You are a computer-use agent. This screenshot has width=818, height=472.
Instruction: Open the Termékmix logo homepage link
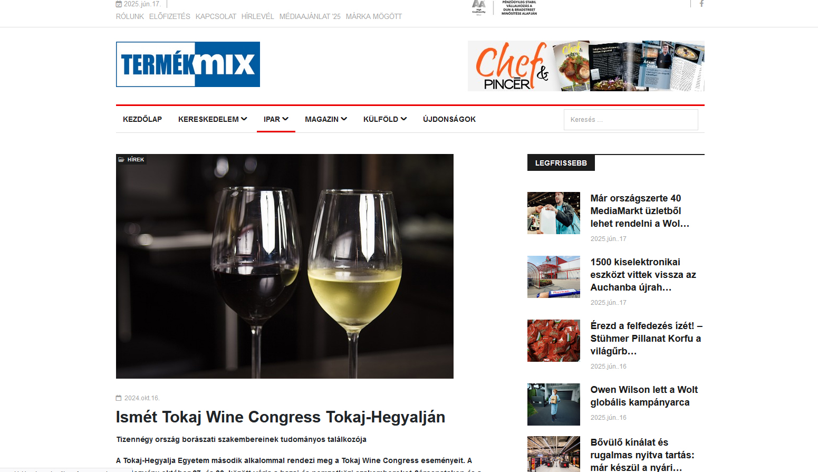pyautogui.click(x=188, y=64)
